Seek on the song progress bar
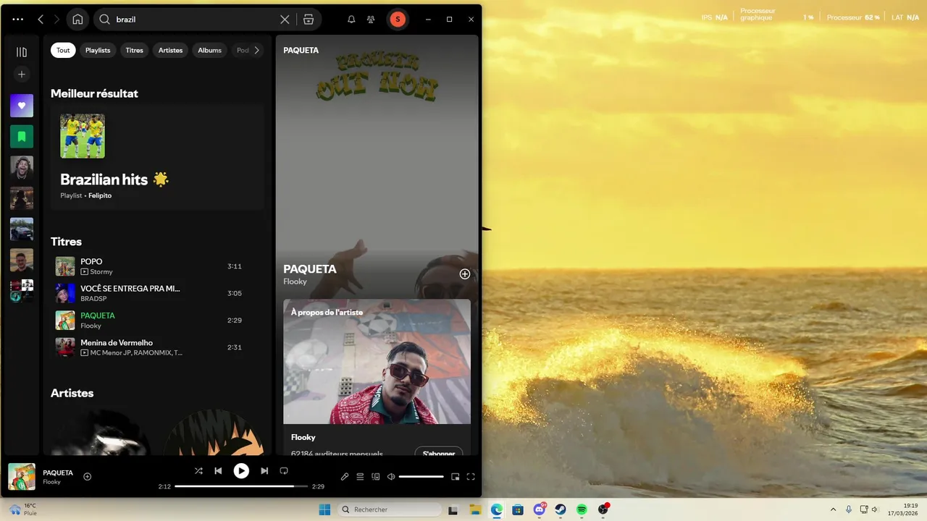Screen dimensions: 927x521 pyautogui.click(x=241, y=486)
